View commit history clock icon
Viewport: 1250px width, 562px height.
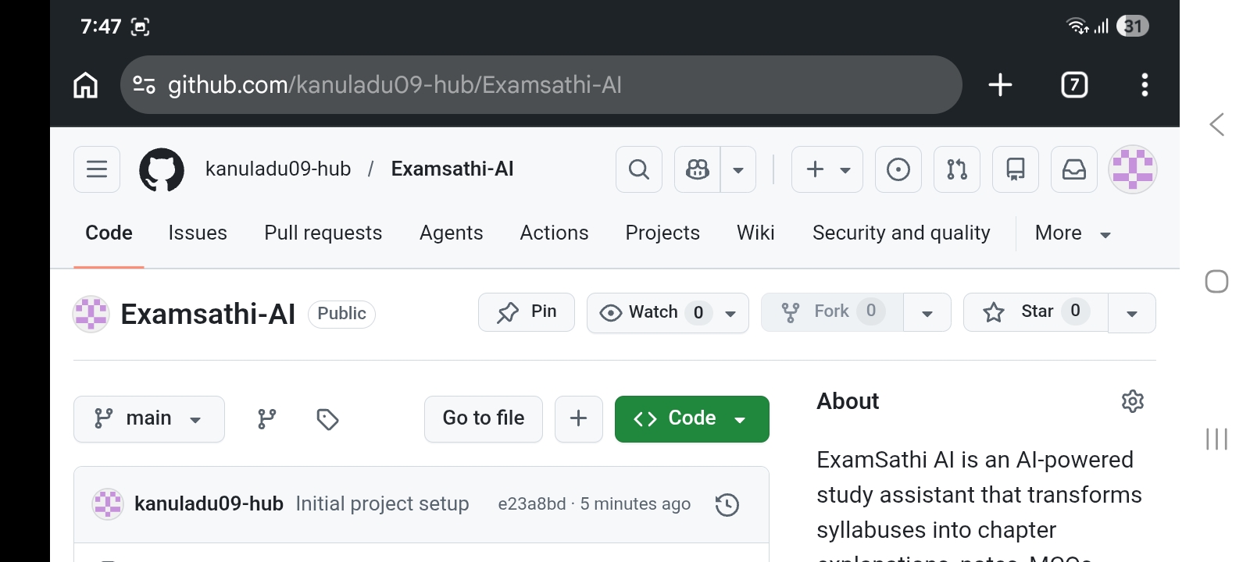(727, 505)
